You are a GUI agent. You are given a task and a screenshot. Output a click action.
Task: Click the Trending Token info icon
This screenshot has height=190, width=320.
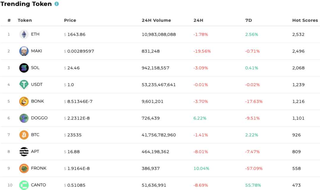coord(57,4)
